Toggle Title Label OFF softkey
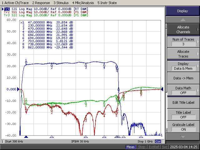Viewport: 200px width, 150px height. tap(183, 115)
